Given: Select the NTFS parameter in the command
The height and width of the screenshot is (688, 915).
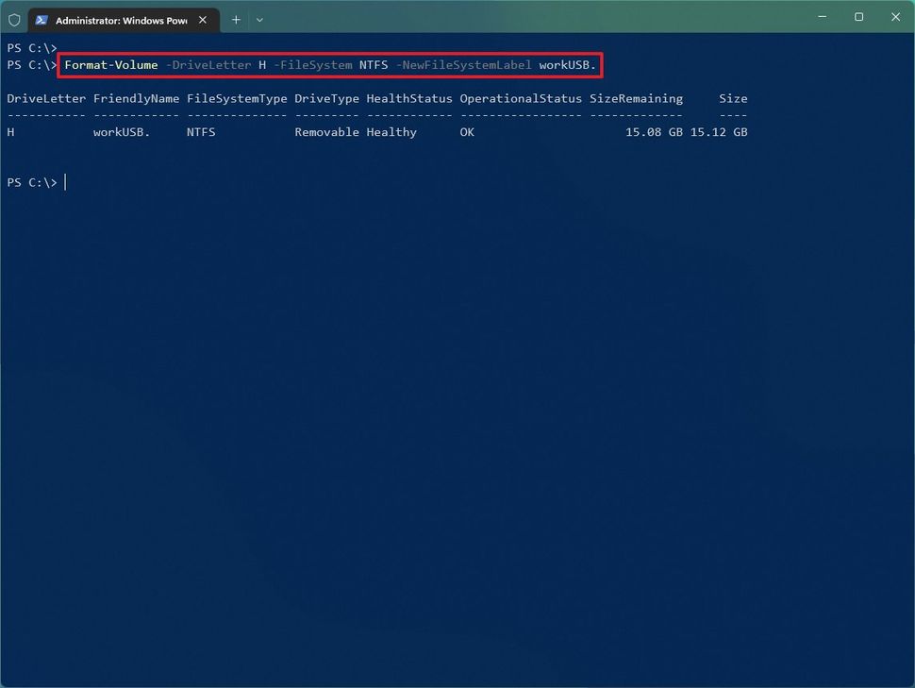Looking at the screenshot, I should (374, 65).
